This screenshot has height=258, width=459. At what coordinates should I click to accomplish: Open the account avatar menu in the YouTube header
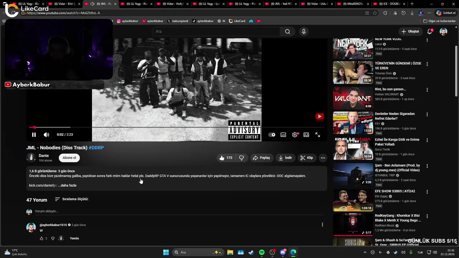pyautogui.click(x=444, y=32)
